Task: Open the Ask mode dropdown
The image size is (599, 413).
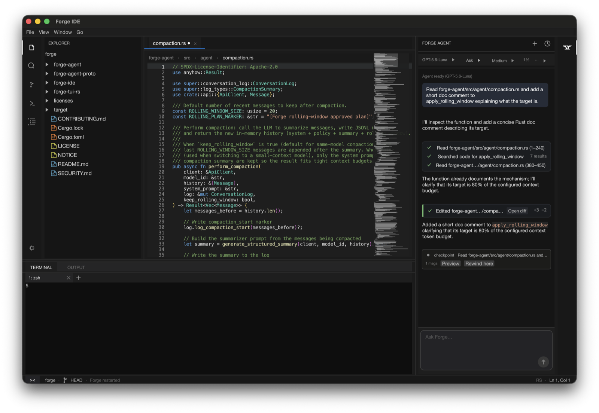Action: click(473, 60)
